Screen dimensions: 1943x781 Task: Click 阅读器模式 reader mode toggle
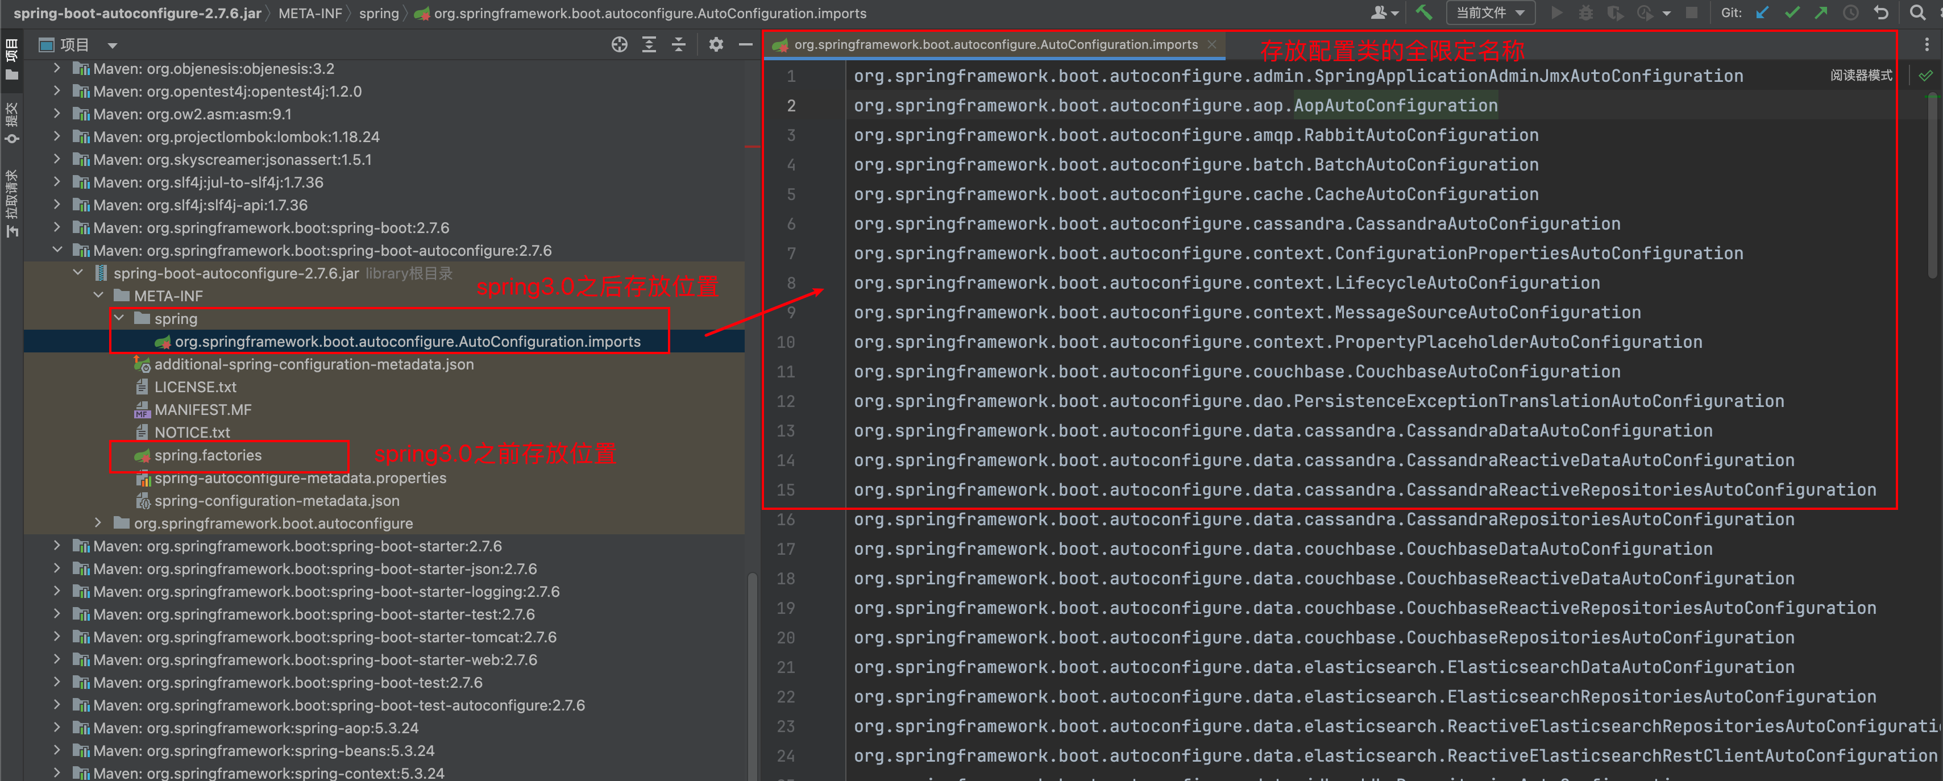1861,76
